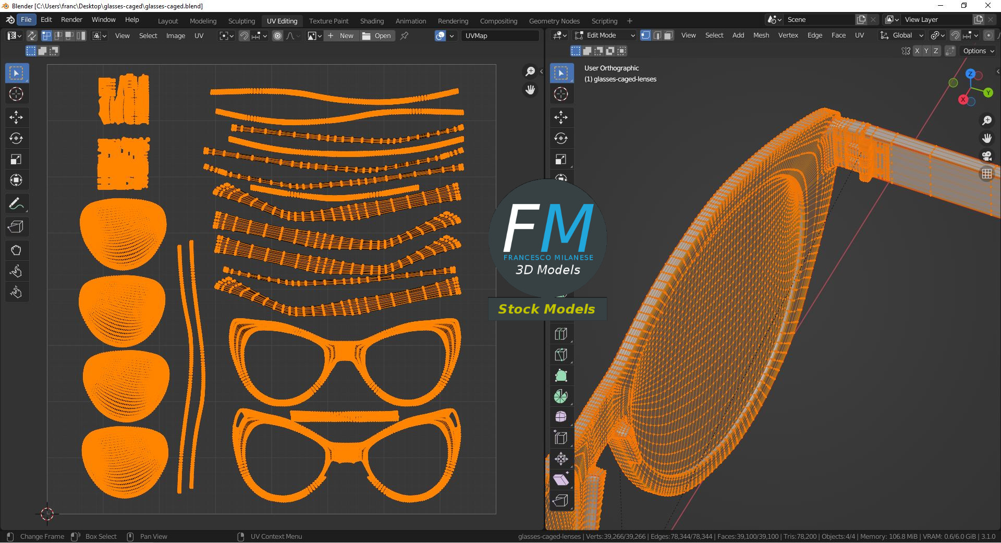Select the Grab tool in UV editor
The height and width of the screenshot is (543, 1001).
(16, 250)
